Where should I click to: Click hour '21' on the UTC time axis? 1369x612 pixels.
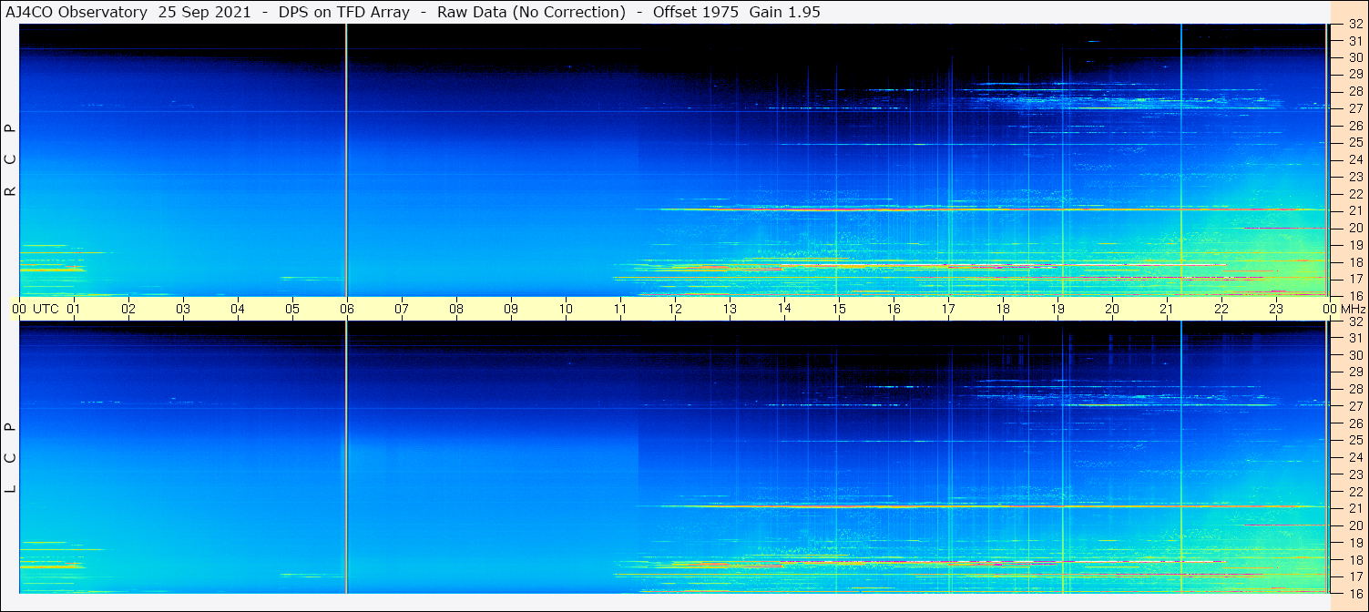click(1167, 309)
